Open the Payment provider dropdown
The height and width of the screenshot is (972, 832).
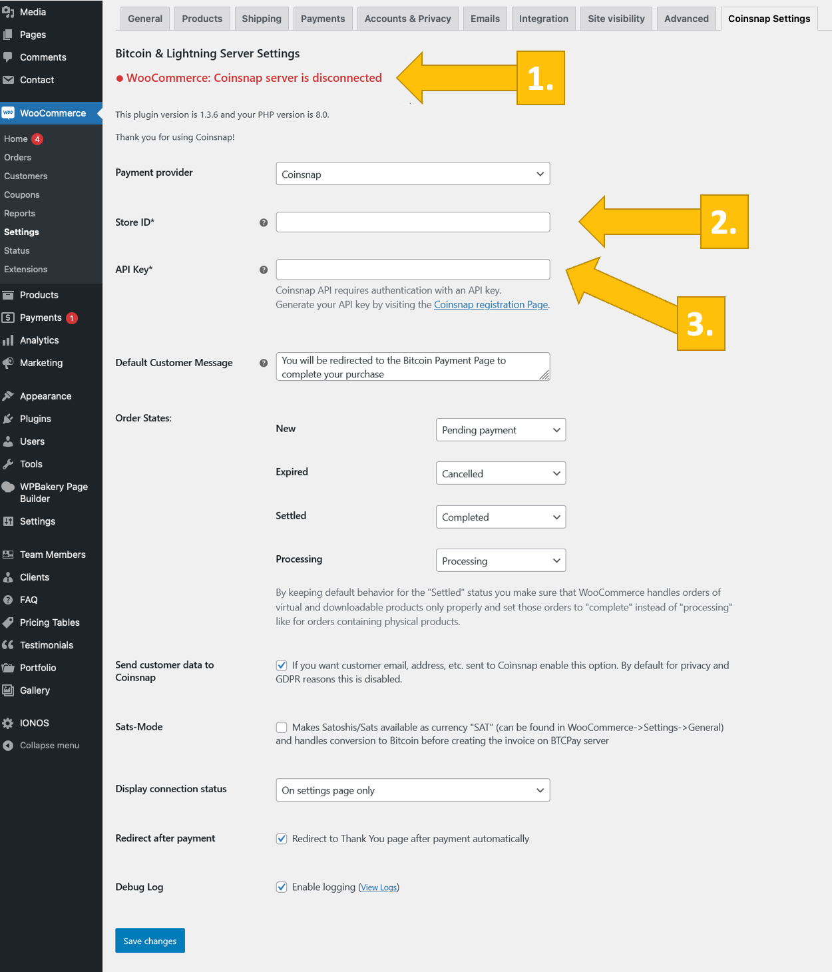coord(413,174)
